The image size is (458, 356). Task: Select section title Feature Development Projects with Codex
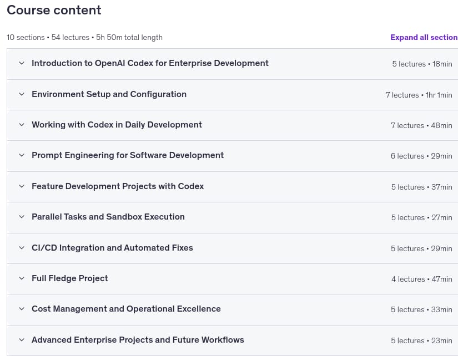(x=118, y=186)
